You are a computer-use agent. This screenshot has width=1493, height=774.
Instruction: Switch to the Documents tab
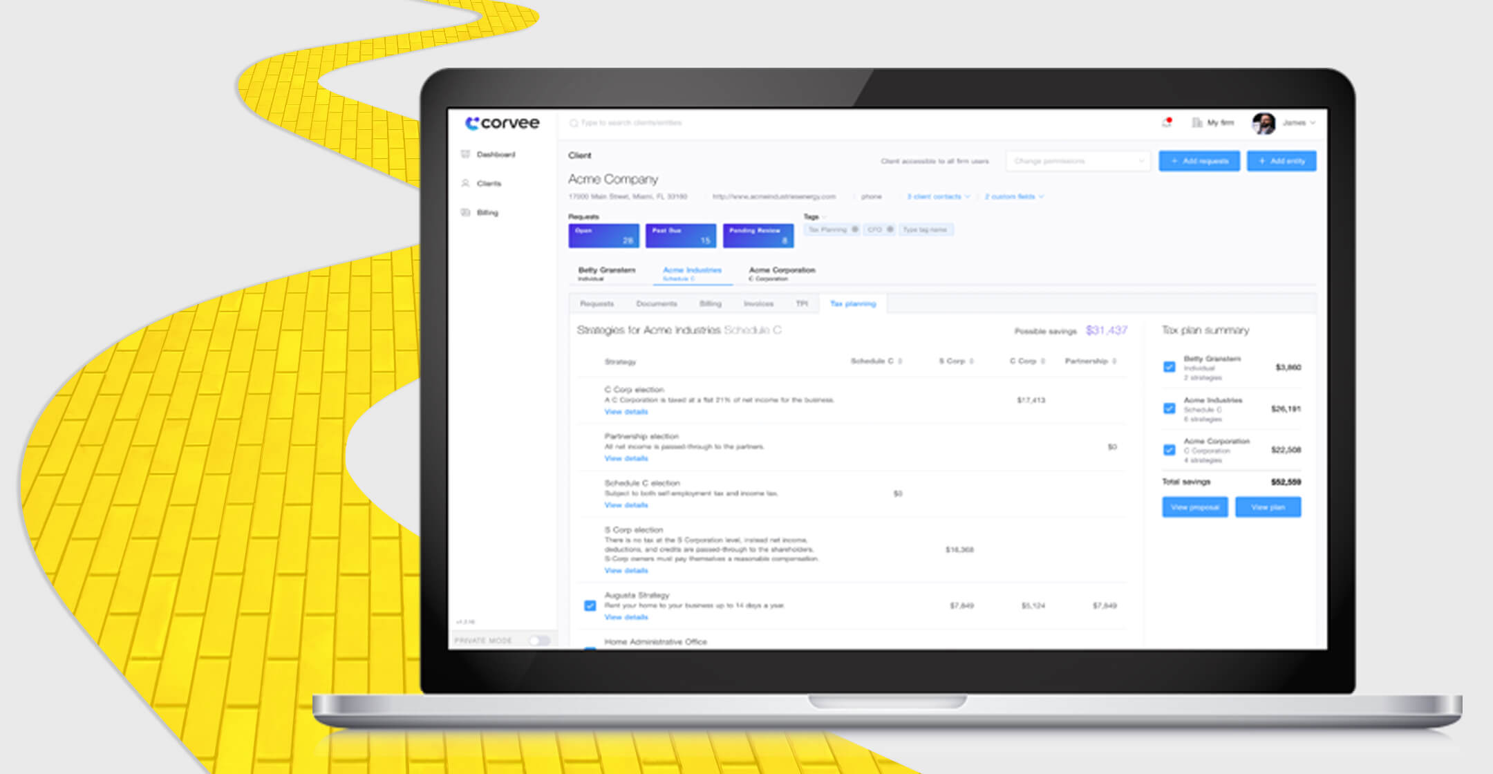click(x=656, y=303)
